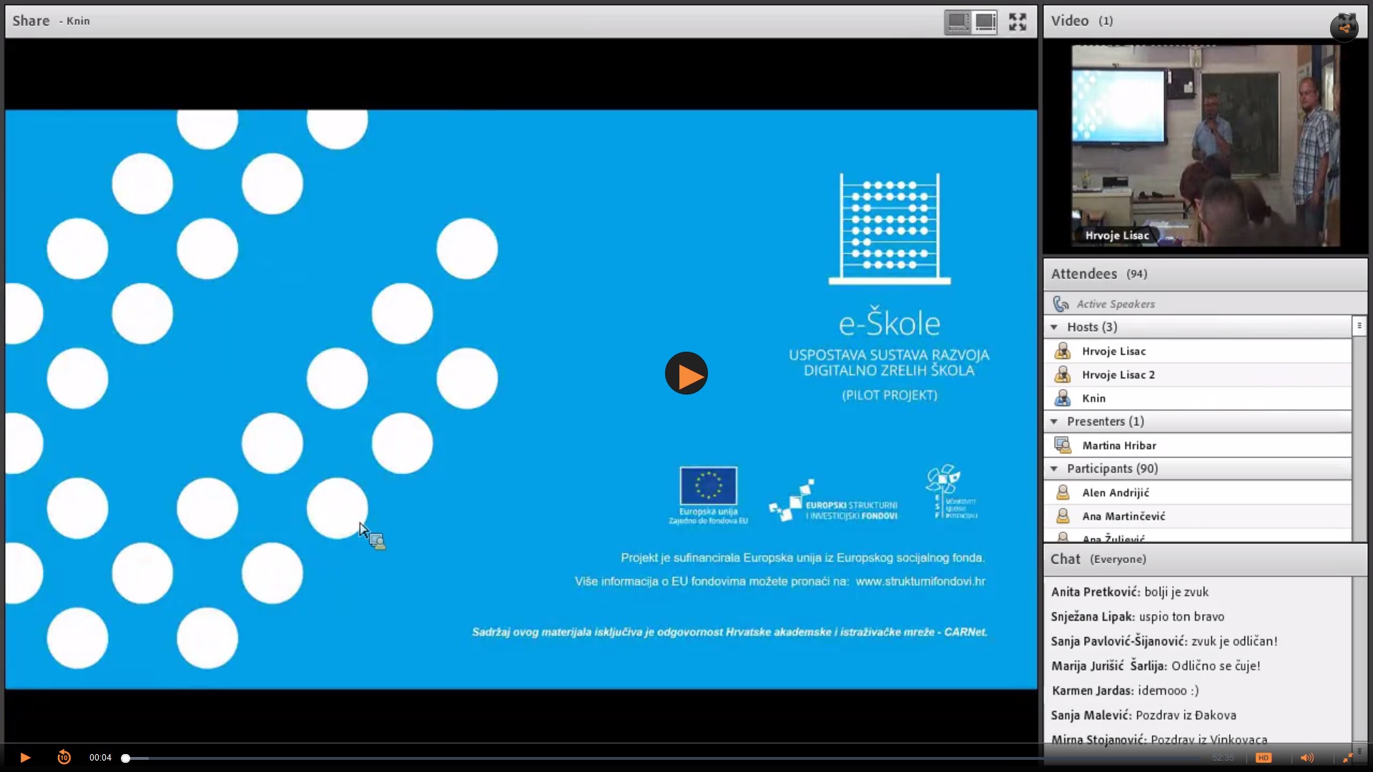This screenshot has width=1373, height=772.
Task: Select host Knin in attendees list
Action: (x=1198, y=398)
